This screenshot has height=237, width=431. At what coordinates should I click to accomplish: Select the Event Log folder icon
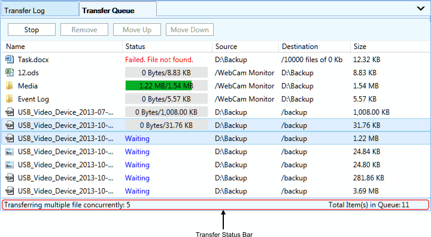(x=10, y=99)
